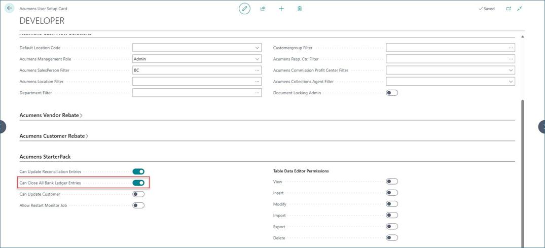Collapse page with diagonal arrows icon
The width and height of the screenshot is (545, 248).
click(x=520, y=9)
